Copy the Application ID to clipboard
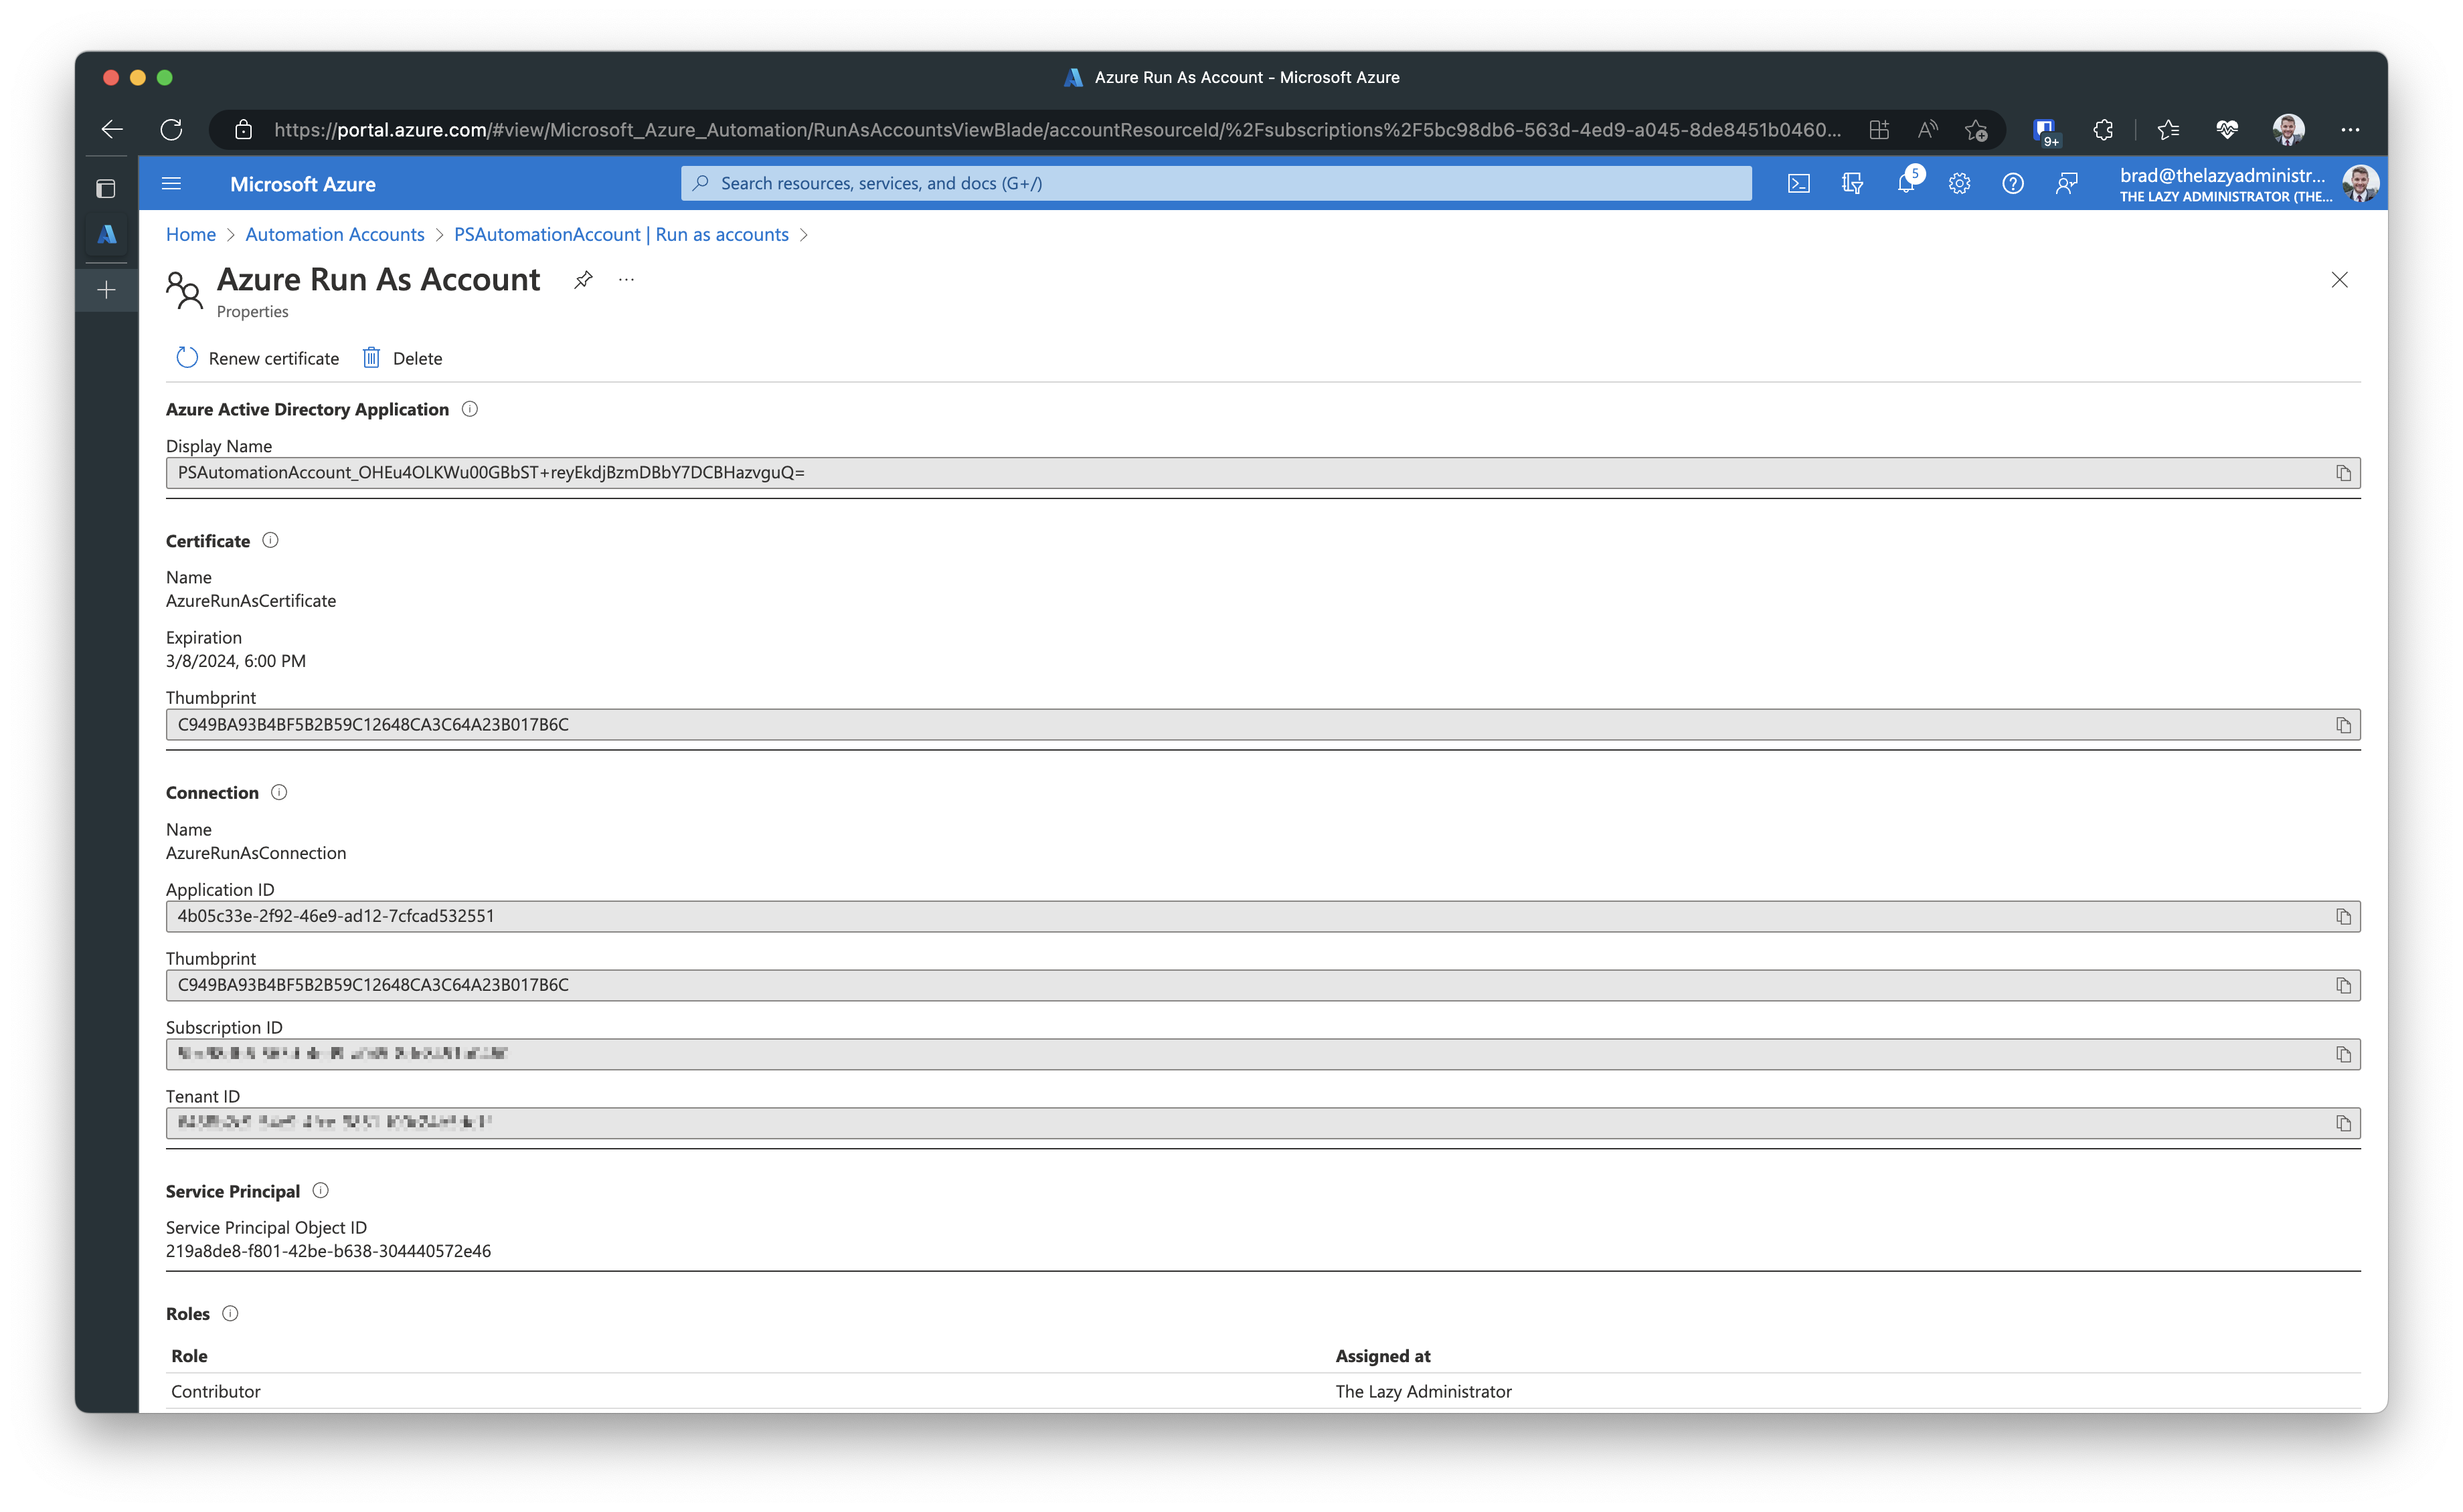Screen dimensions: 2463x1512 click(2343, 917)
